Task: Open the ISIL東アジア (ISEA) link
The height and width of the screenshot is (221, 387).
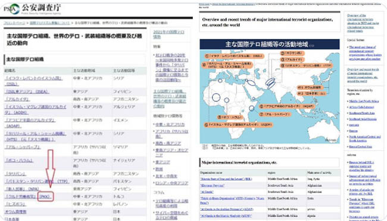Action: click(x=27, y=91)
